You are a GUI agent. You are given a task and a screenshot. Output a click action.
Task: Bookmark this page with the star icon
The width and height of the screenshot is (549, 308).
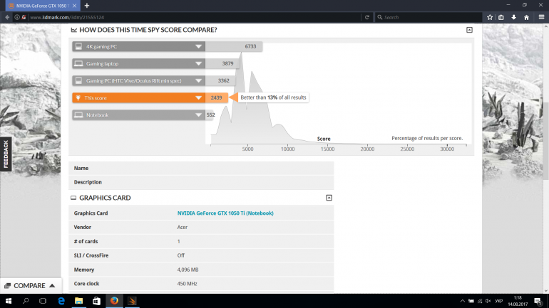[490, 17]
